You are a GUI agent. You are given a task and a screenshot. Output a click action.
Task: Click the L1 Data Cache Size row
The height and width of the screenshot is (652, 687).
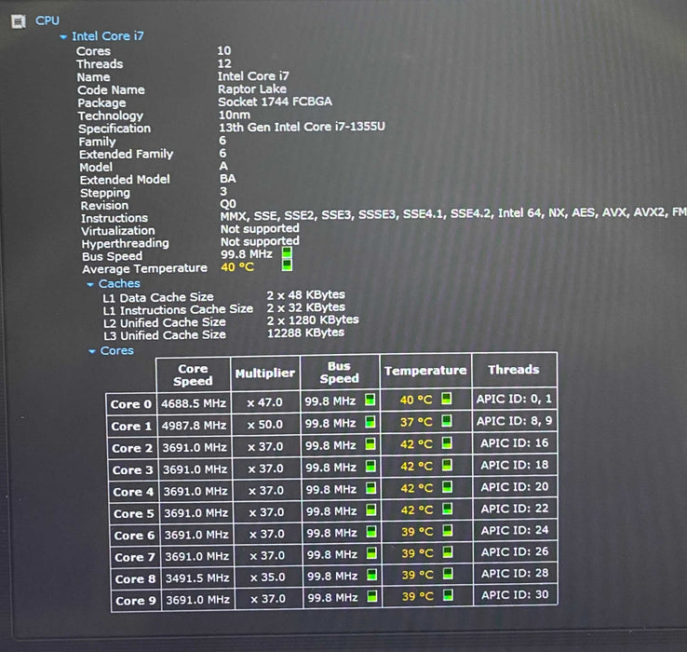coord(224,296)
